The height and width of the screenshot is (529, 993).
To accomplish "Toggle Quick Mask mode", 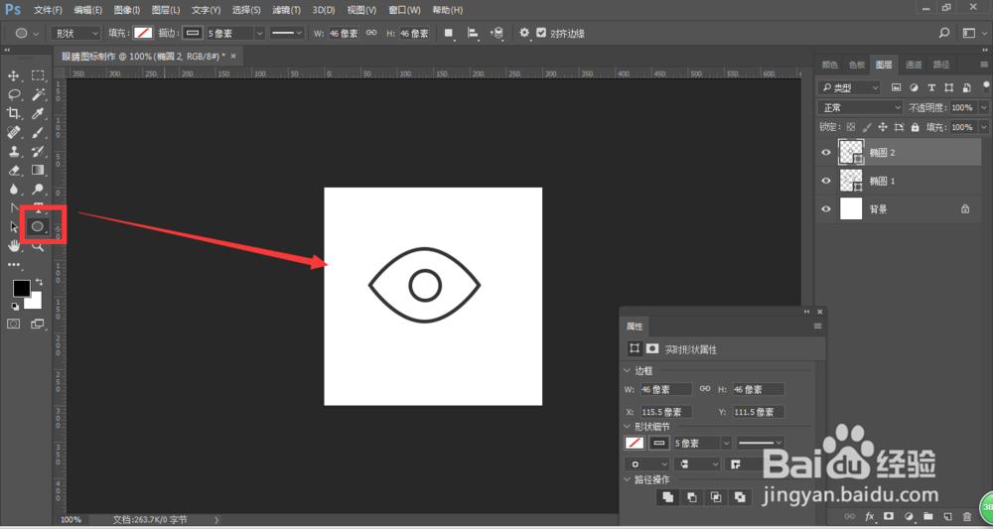I will 13,324.
